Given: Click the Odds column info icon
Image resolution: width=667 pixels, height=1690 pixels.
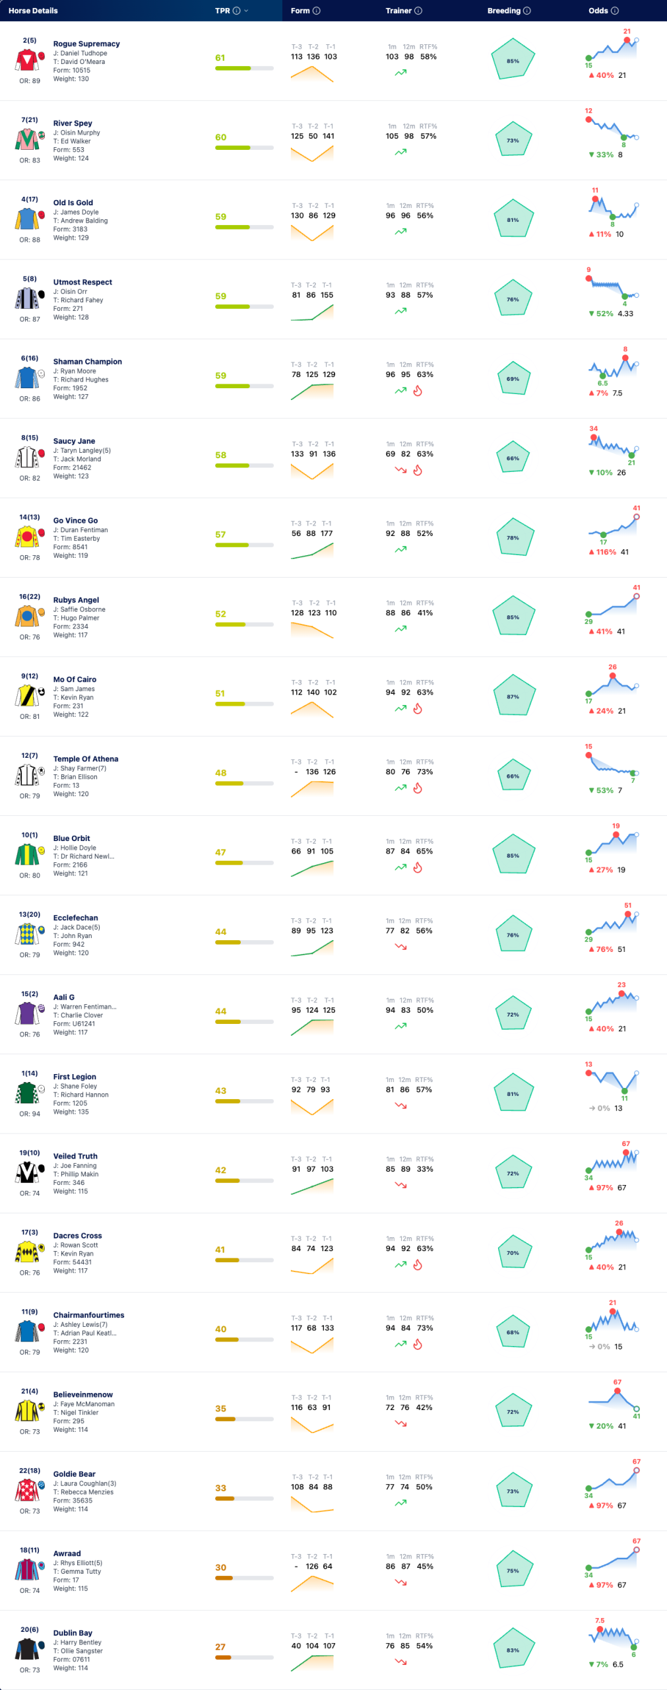Looking at the screenshot, I should point(615,11).
